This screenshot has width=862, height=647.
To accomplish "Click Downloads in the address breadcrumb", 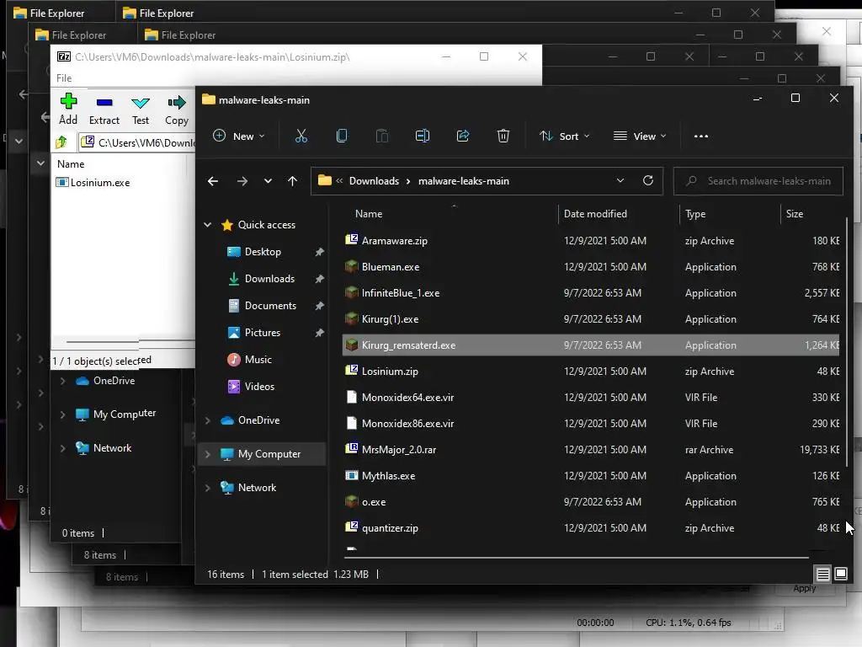I will 374,181.
